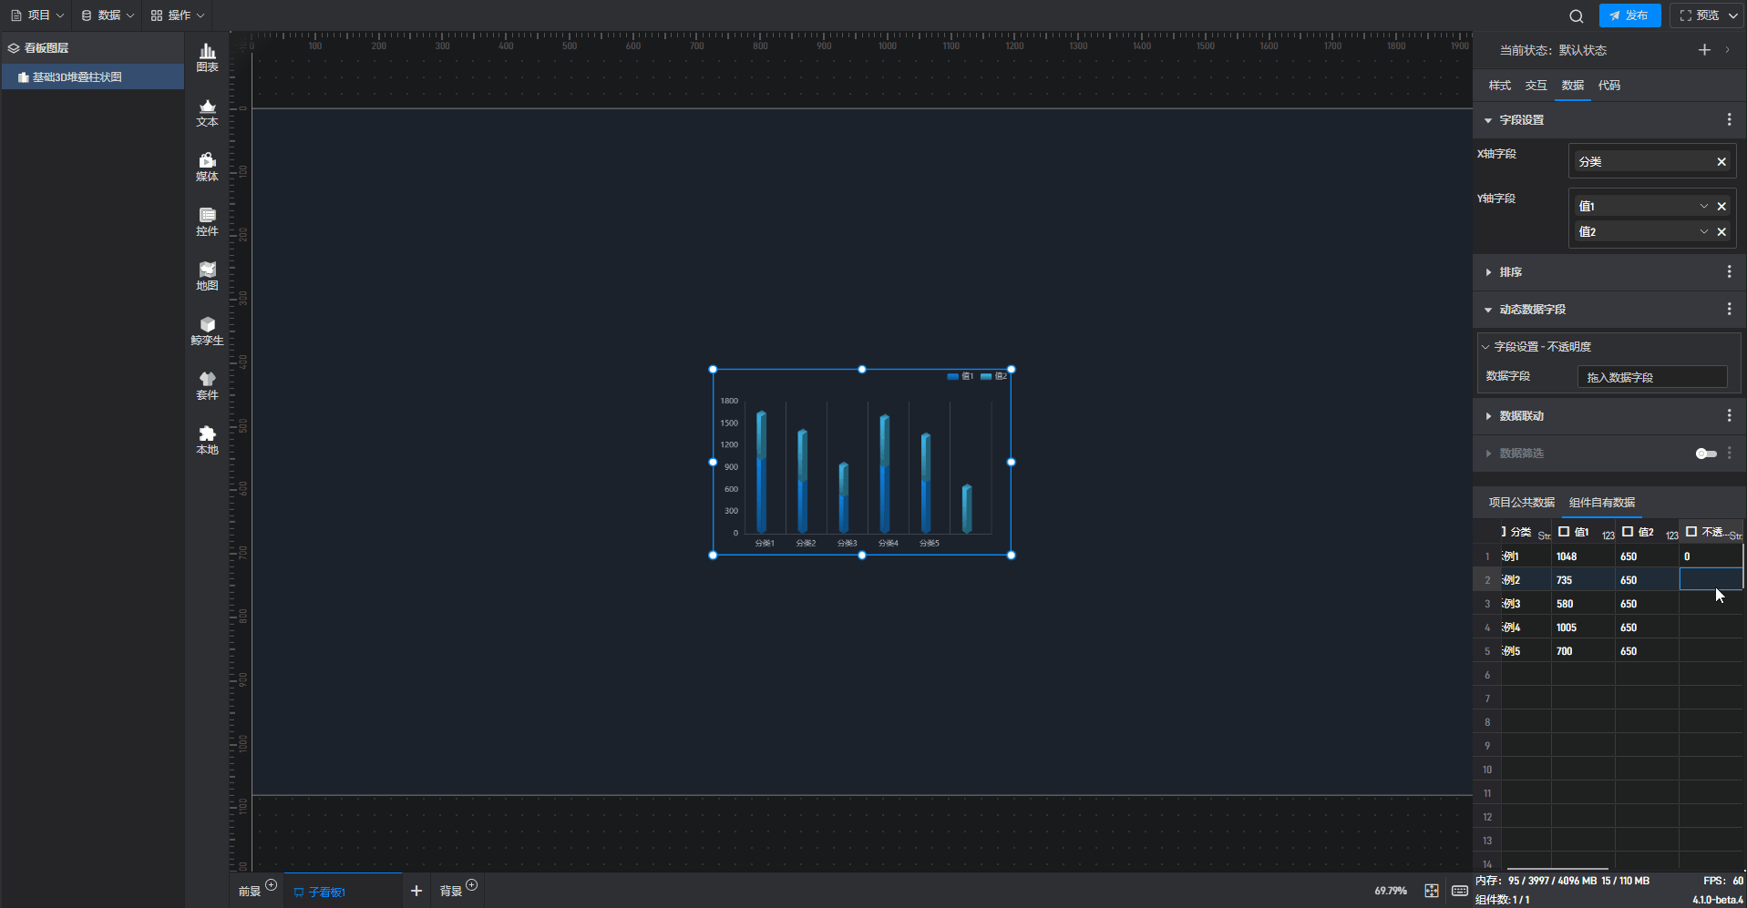Screen dimensions: 1747x908
Task: Remove the 值1 Y-axis field
Action: 1721,207
